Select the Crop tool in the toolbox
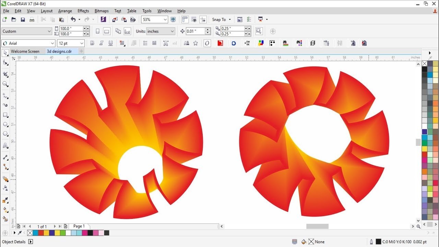 click(x=5, y=74)
